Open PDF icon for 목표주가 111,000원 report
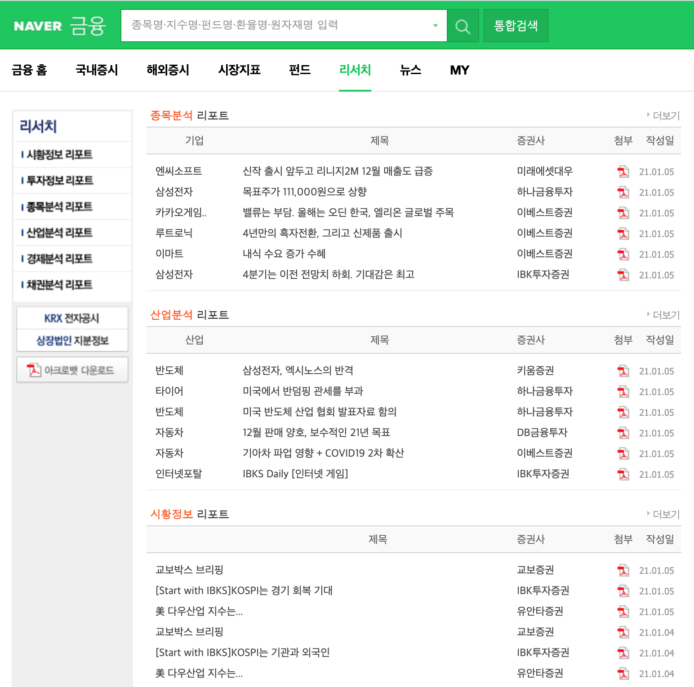Image resolution: width=694 pixels, height=687 pixels. pyautogui.click(x=623, y=192)
